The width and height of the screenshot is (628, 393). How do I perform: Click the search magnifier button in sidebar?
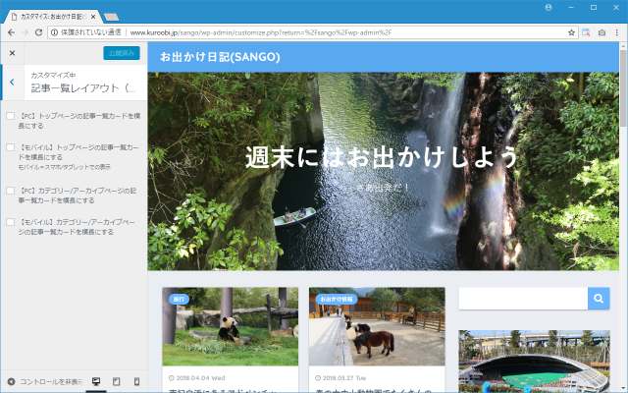coord(599,299)
